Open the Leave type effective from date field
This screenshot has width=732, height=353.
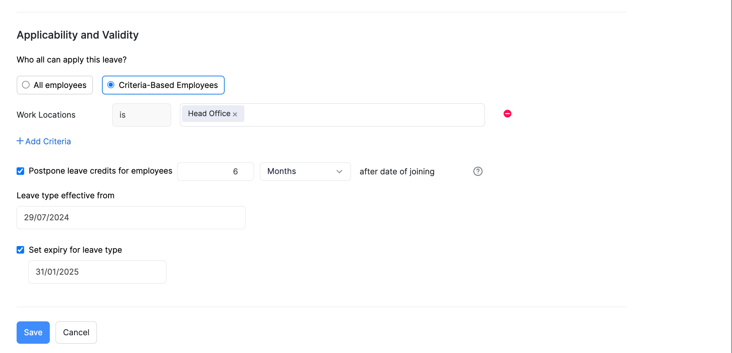(x=131, y=218)
